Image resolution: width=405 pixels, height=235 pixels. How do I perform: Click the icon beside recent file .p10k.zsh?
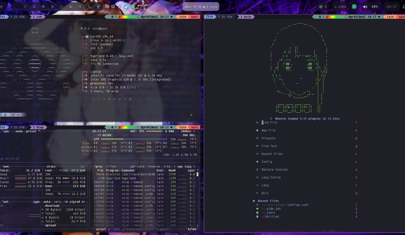(257, 209)
